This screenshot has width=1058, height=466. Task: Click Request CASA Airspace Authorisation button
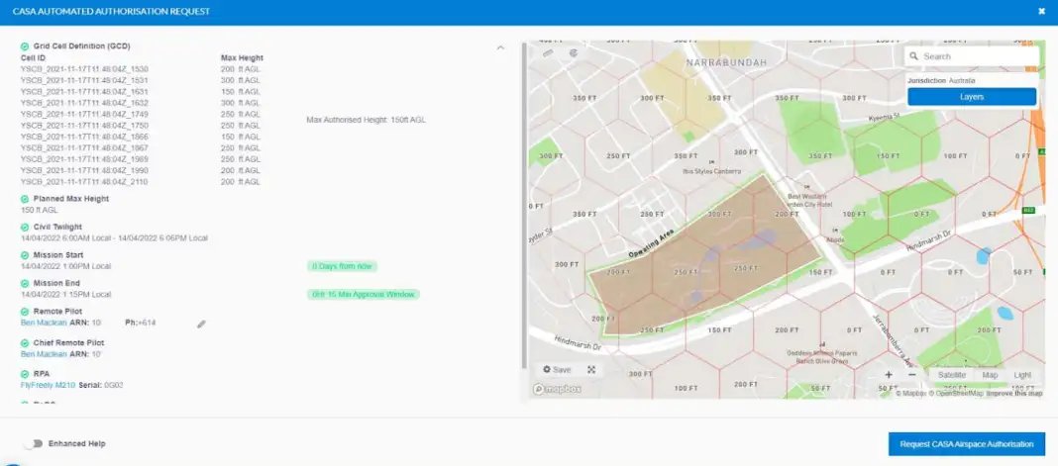[966, 444]
